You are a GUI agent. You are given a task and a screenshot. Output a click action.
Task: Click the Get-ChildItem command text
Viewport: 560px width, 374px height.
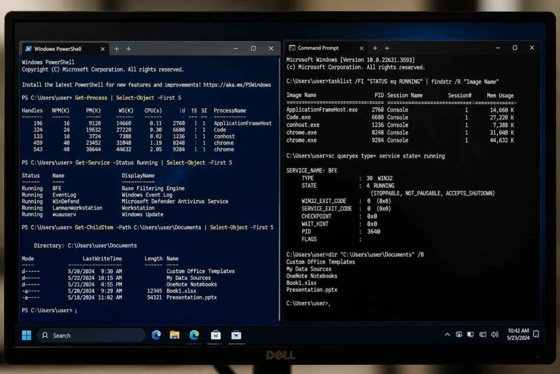[x=94, y=228]
